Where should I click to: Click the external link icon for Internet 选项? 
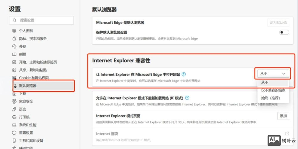(287, 134)
